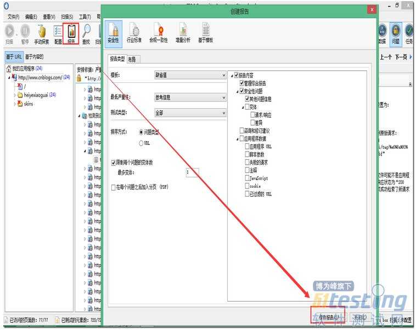Image resolution: width=416 pixels, height=330 pixels.
Task: Click the skins folder icon
Action: click(x=20, y=104)
